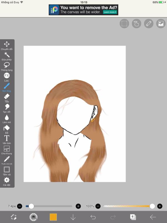Pick the Smudge (Tạo vết) tool

click(7, 107)
